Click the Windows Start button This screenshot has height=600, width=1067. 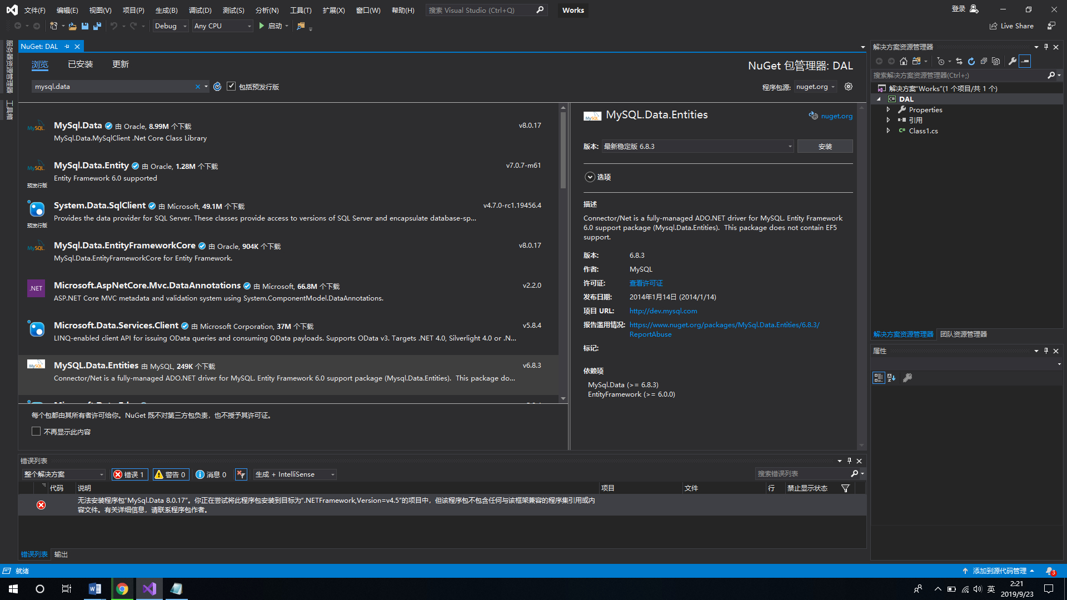pyautogui.click(x=13, y=589)
